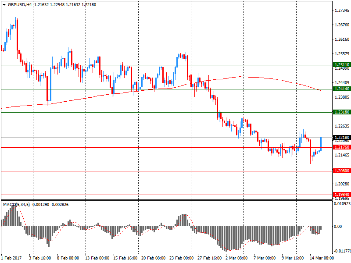Select the red 1.21760 support level label
351x263 pixels.
[x=341, y=148]
